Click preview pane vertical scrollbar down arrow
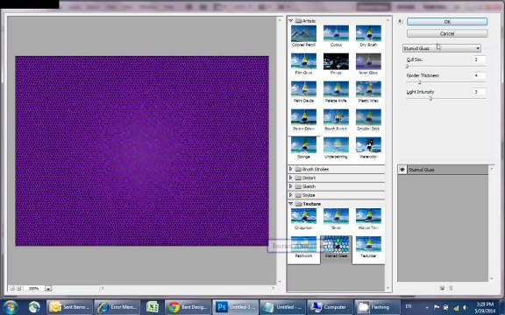This screenshot has height=315, width=505. click(279, 282)
